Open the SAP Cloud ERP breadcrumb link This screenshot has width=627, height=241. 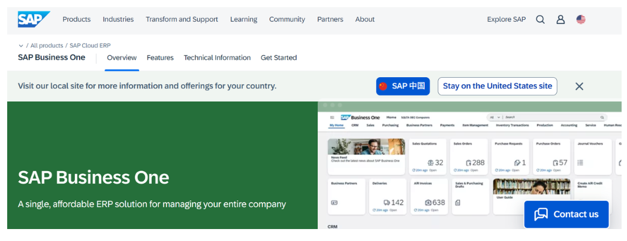90,45
